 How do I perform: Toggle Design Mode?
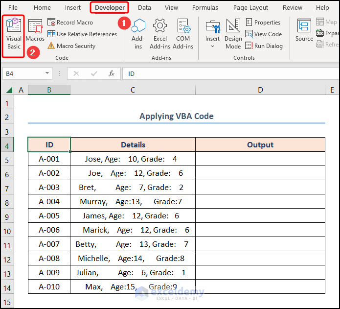pos(233,34)
